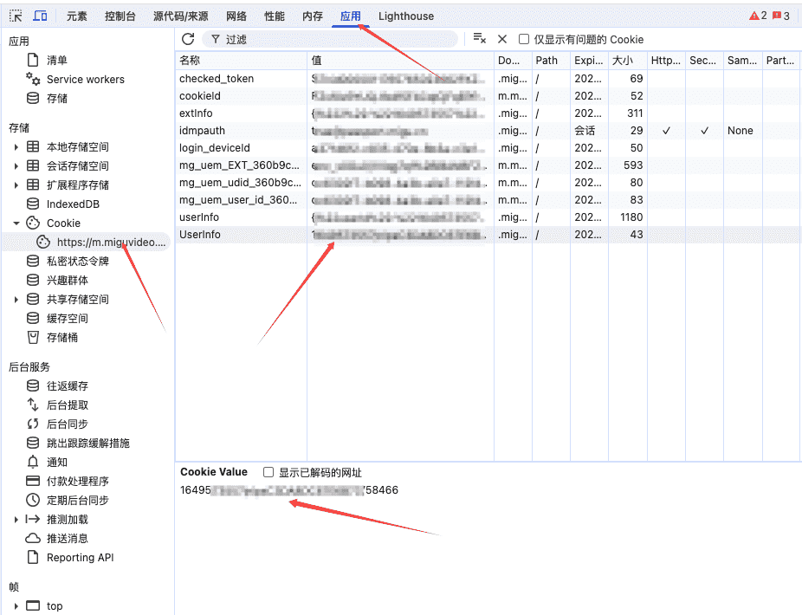This screenshot has height=615, width=802.
Task: Click the clear all cookies icon
Action: click(x=479, y=39)
